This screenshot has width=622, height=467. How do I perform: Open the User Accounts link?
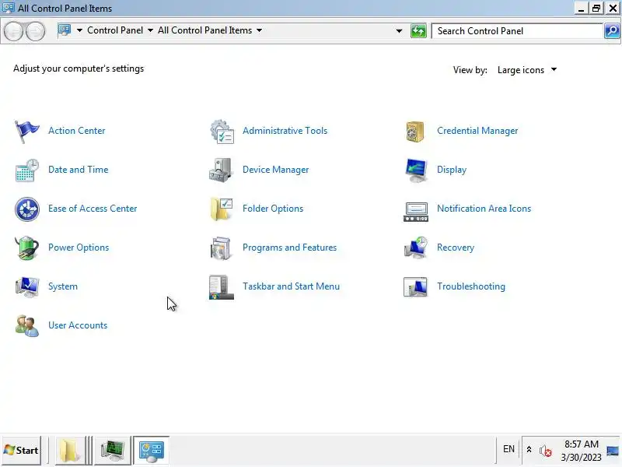[78, 325]
